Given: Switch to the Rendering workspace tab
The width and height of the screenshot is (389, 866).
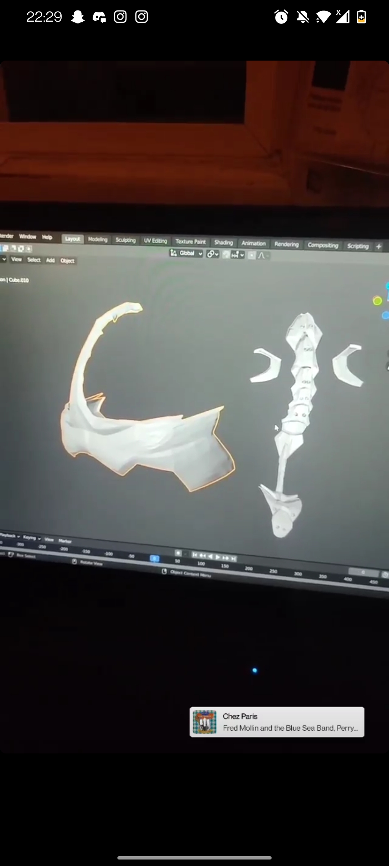Looking at the screenshot, I should (286, 244).
